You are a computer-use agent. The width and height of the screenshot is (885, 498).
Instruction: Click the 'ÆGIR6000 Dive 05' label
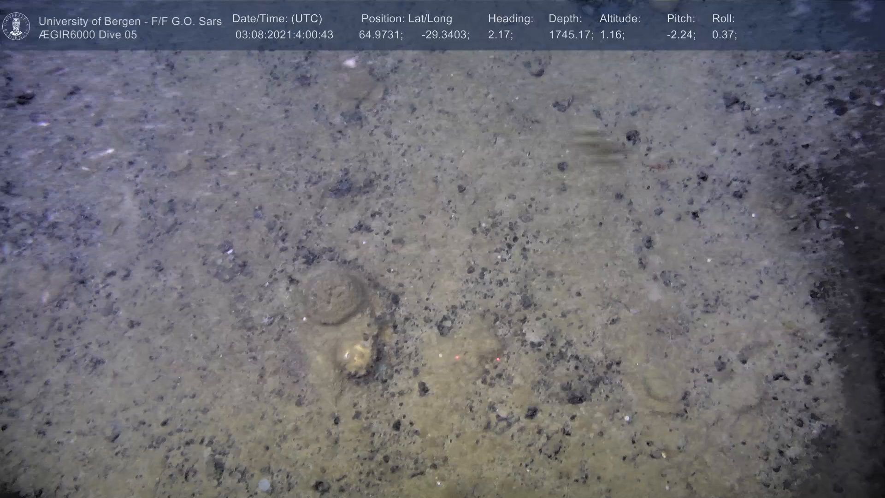[88, 35]
